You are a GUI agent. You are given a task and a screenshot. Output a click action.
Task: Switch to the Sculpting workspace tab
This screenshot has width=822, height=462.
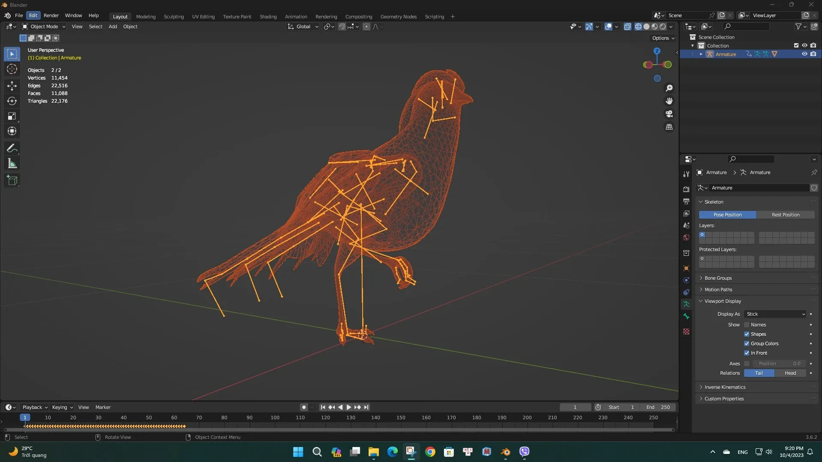coord(173,17)
